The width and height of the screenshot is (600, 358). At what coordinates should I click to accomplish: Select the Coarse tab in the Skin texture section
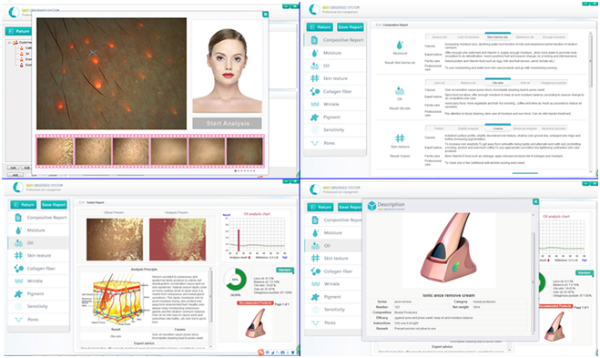click(x=497, y=128)
